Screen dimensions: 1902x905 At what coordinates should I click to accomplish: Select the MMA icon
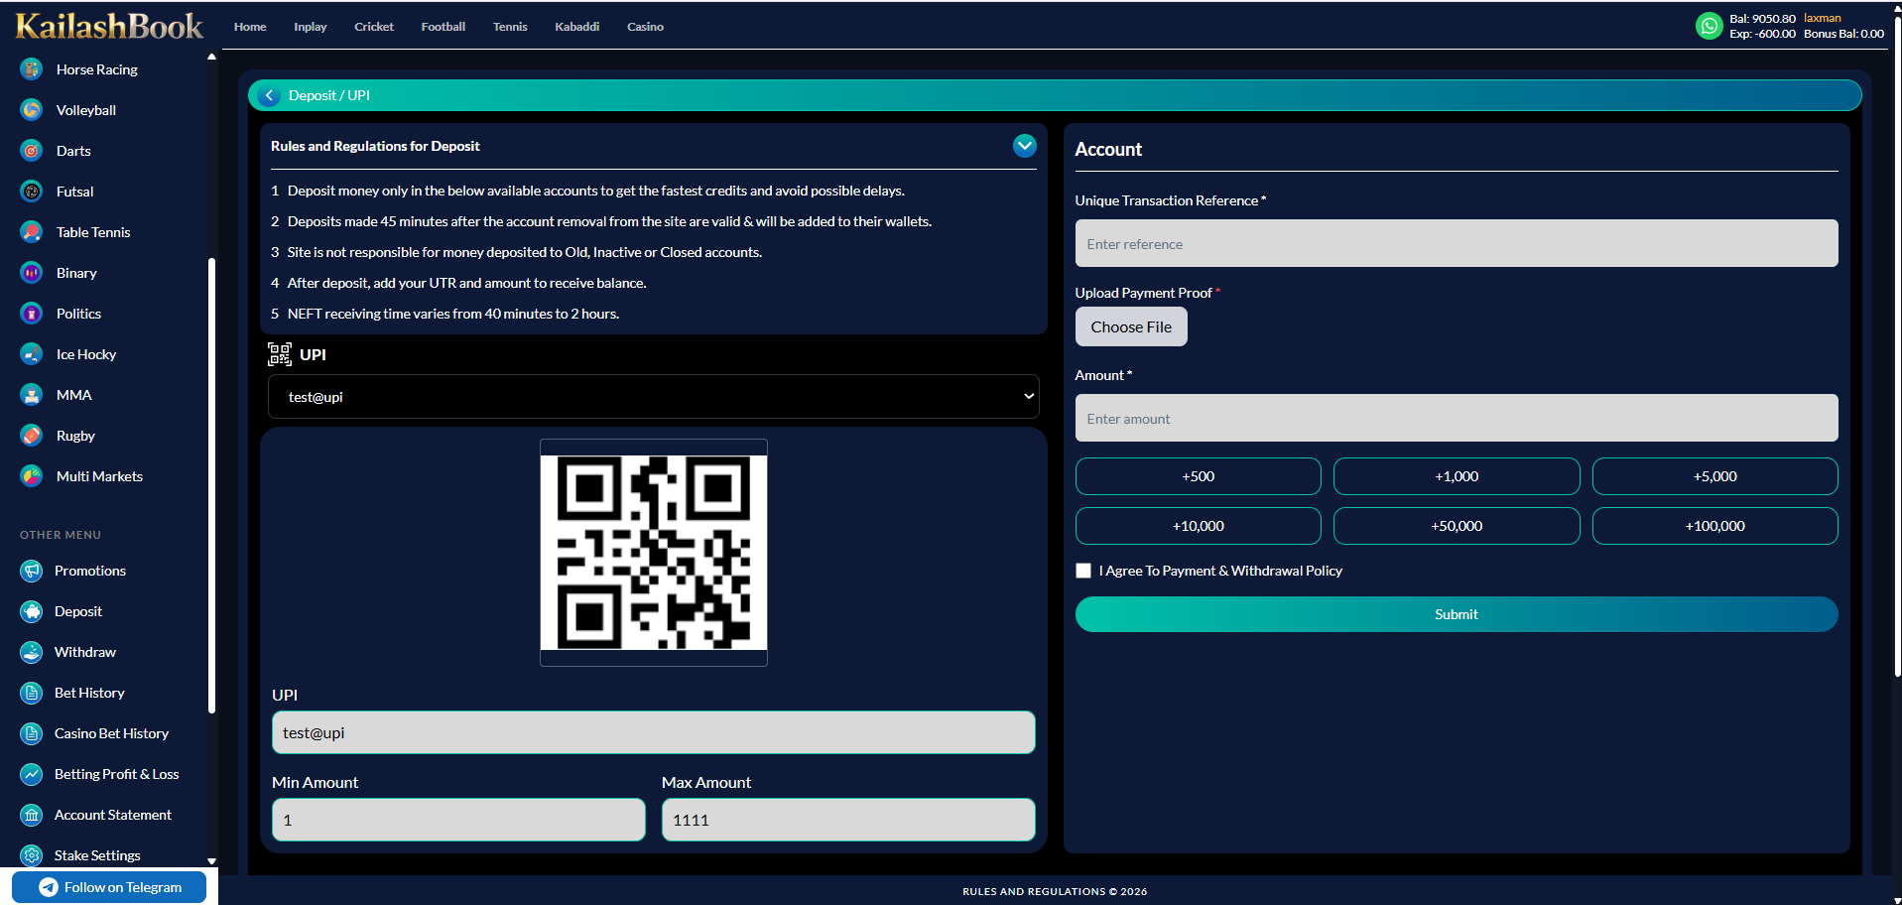(x=32, y=395)
